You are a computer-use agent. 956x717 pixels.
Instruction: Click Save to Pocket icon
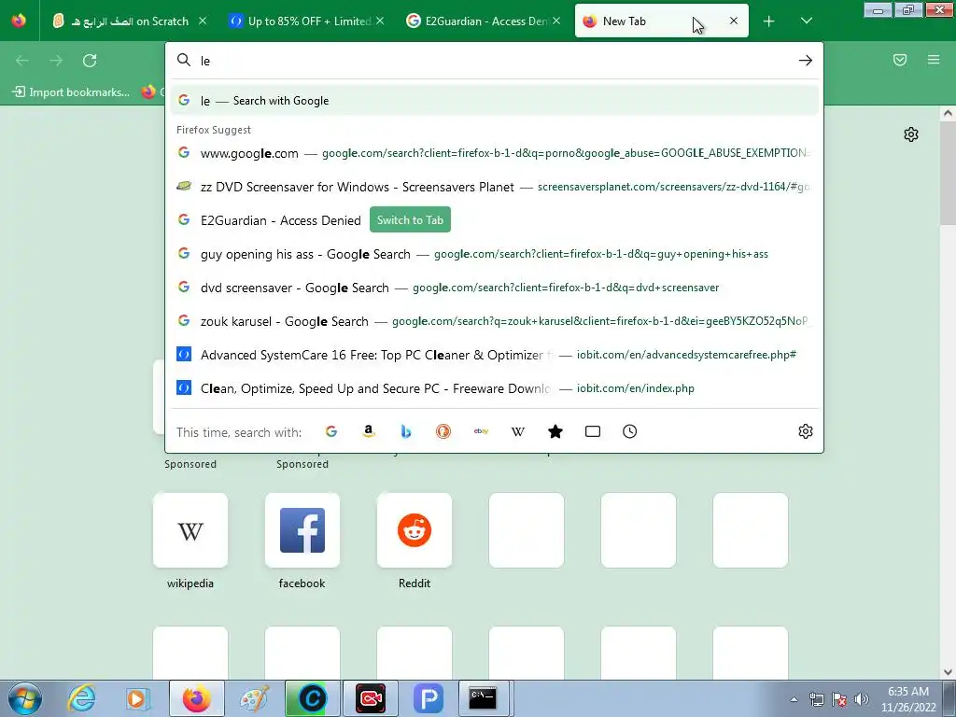tap(900, 60)
